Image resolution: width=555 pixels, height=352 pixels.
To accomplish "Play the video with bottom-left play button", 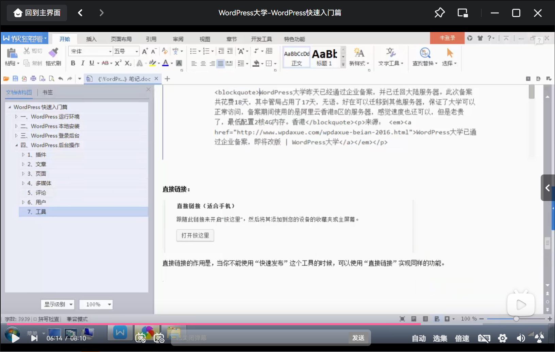I will coord(15,338).
